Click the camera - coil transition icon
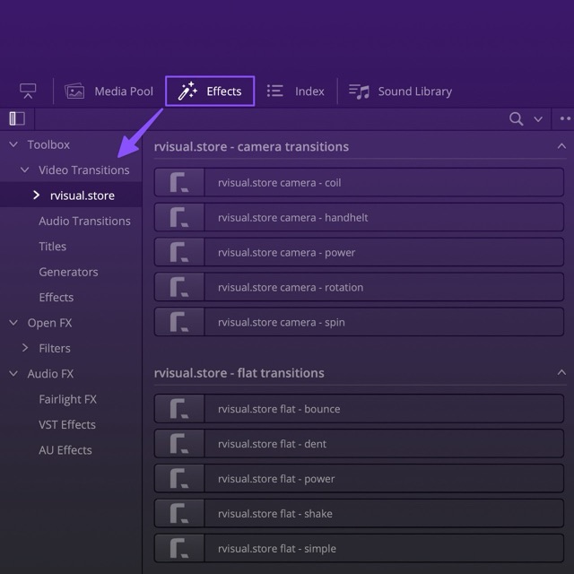 click(x=179, y=183)
